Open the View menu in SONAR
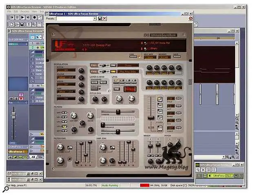The width and height of the screenshot is (253, 195). click(x=34, y=11)
